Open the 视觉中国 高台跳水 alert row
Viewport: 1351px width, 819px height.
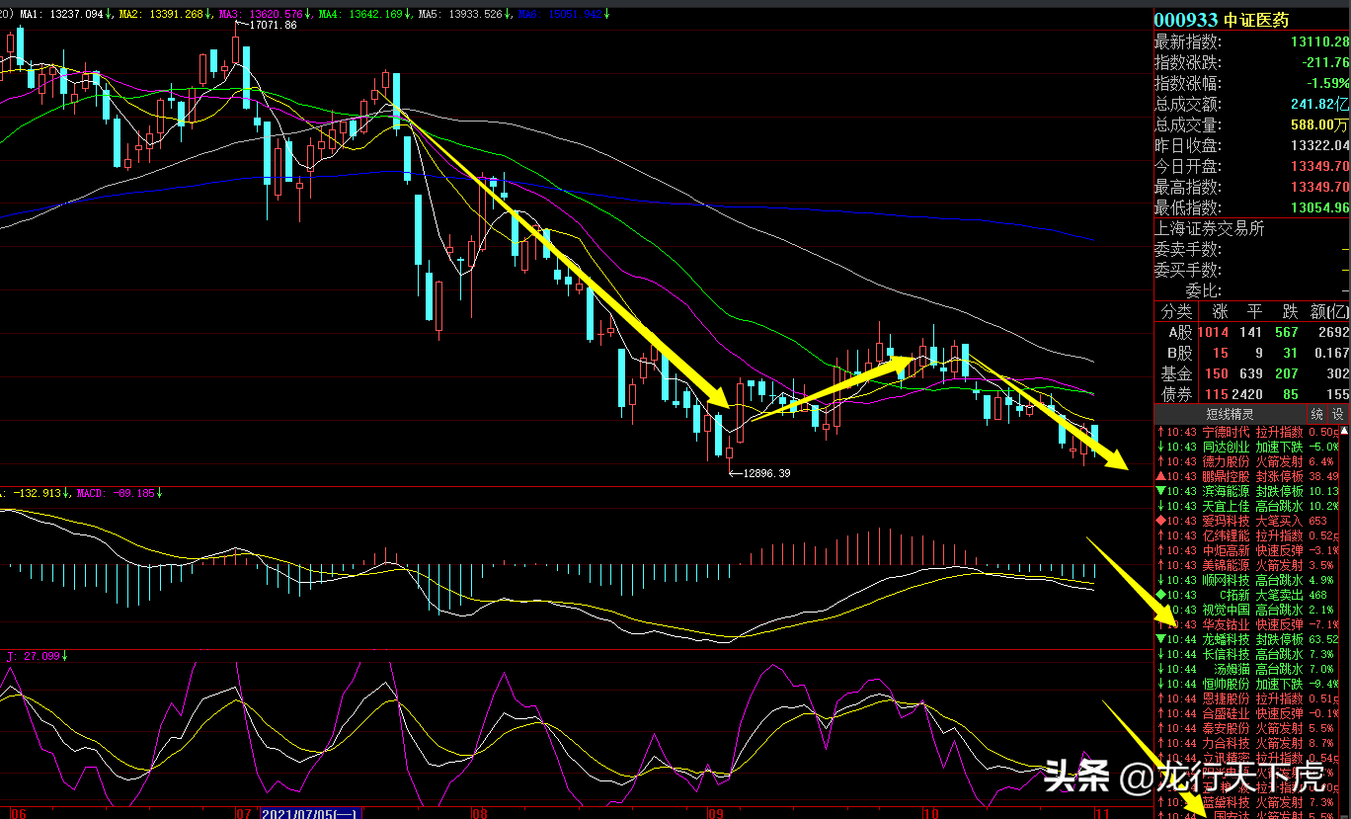coord(1247,610)
